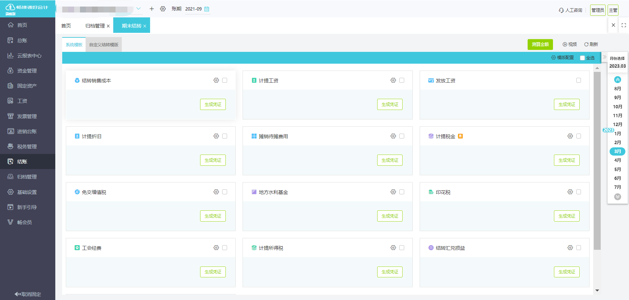
Task: Switch to 自定义结转模版 tab
Action: (104, 45)
